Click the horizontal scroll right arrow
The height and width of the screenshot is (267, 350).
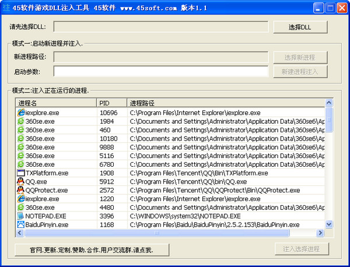coord(320,233)
